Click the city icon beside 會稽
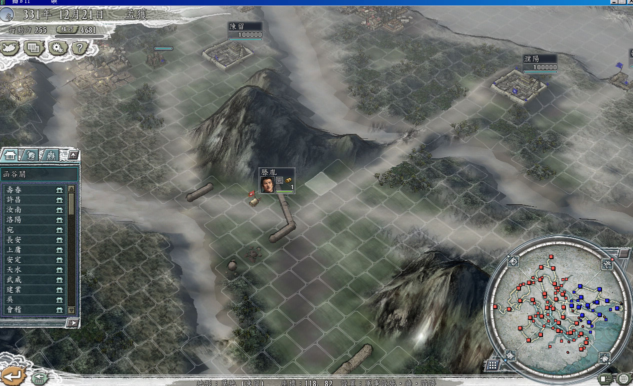This screenshot has width=633, height=386. [60, 310]
